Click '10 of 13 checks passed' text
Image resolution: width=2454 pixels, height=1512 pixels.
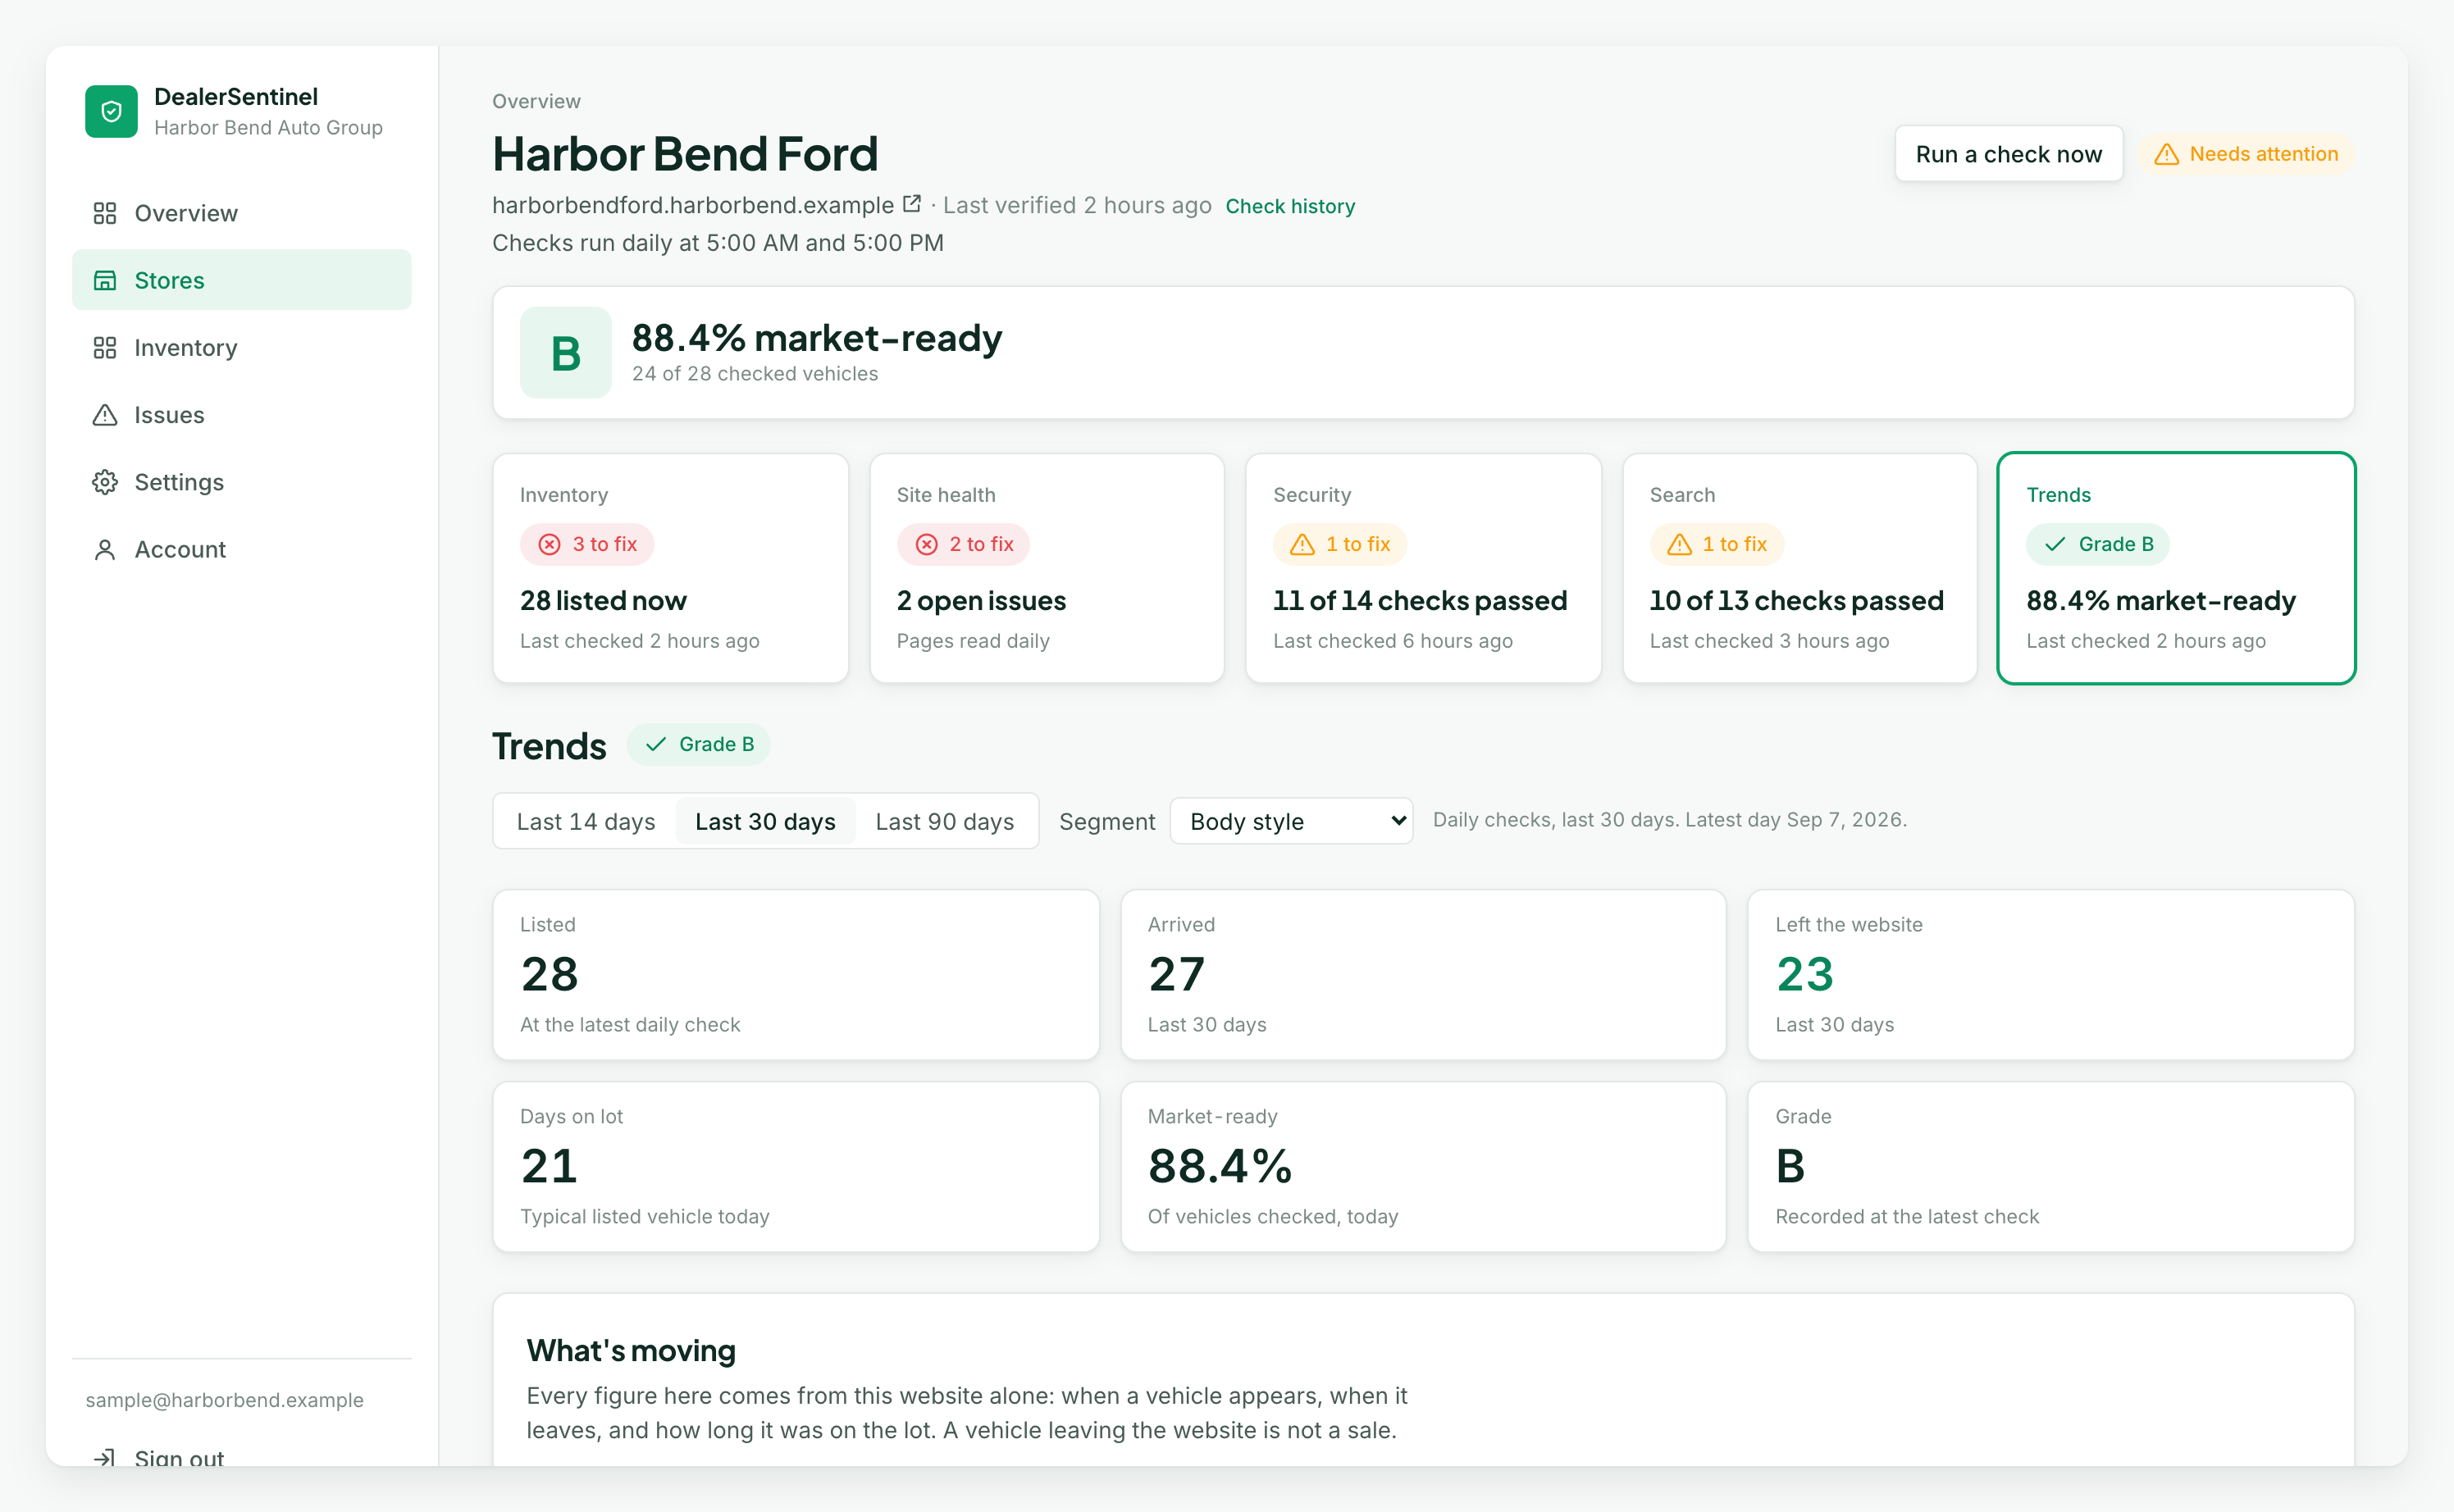tap(1797, 600)
